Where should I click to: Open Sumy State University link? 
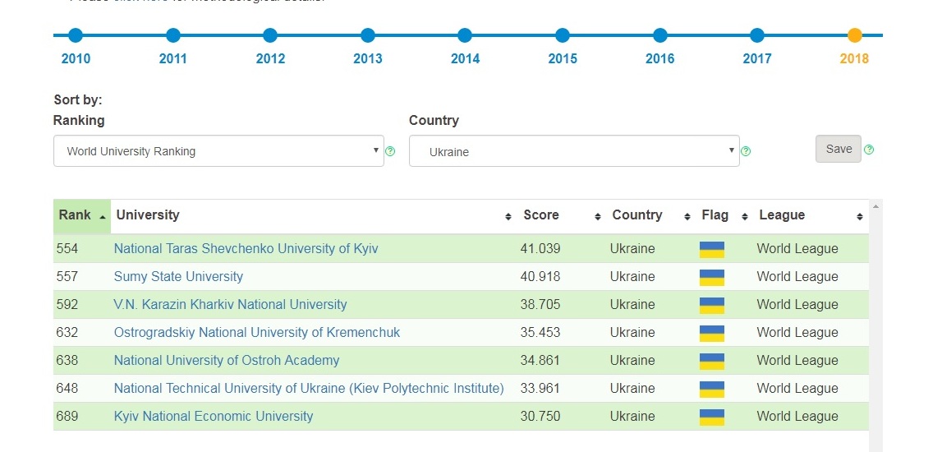click(x=178, y=276)
